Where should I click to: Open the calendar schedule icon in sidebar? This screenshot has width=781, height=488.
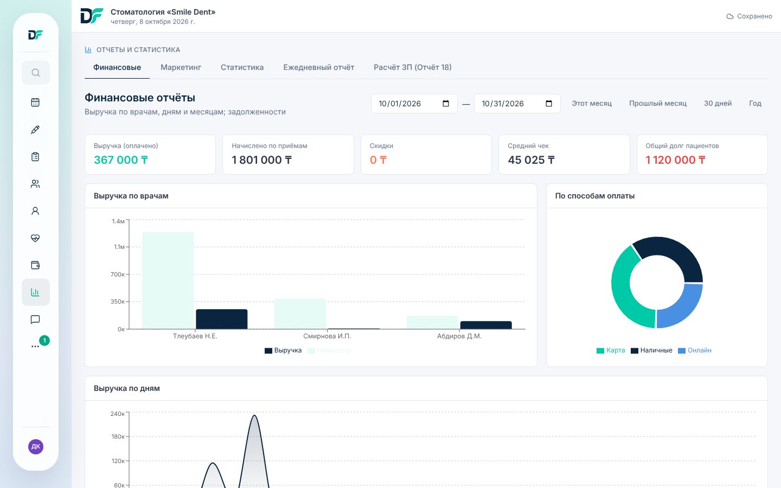pyautogui.click(x=36, y=102)
